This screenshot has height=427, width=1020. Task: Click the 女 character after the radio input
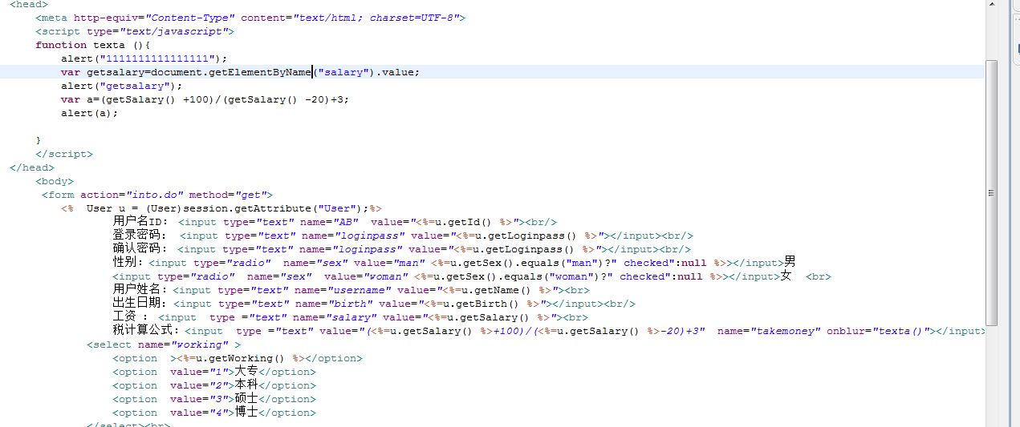tap(786, 276)
